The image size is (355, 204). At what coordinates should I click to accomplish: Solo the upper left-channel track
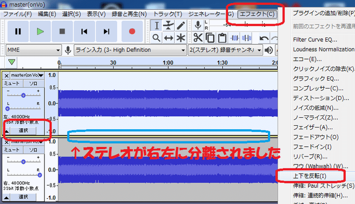tap(34, 84)
